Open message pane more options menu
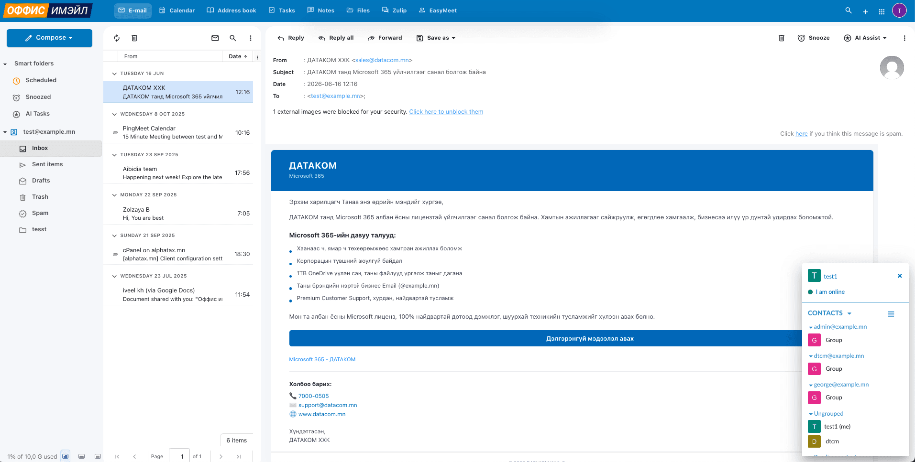Viewport: 915px width, 462px height. click(904, 38)
